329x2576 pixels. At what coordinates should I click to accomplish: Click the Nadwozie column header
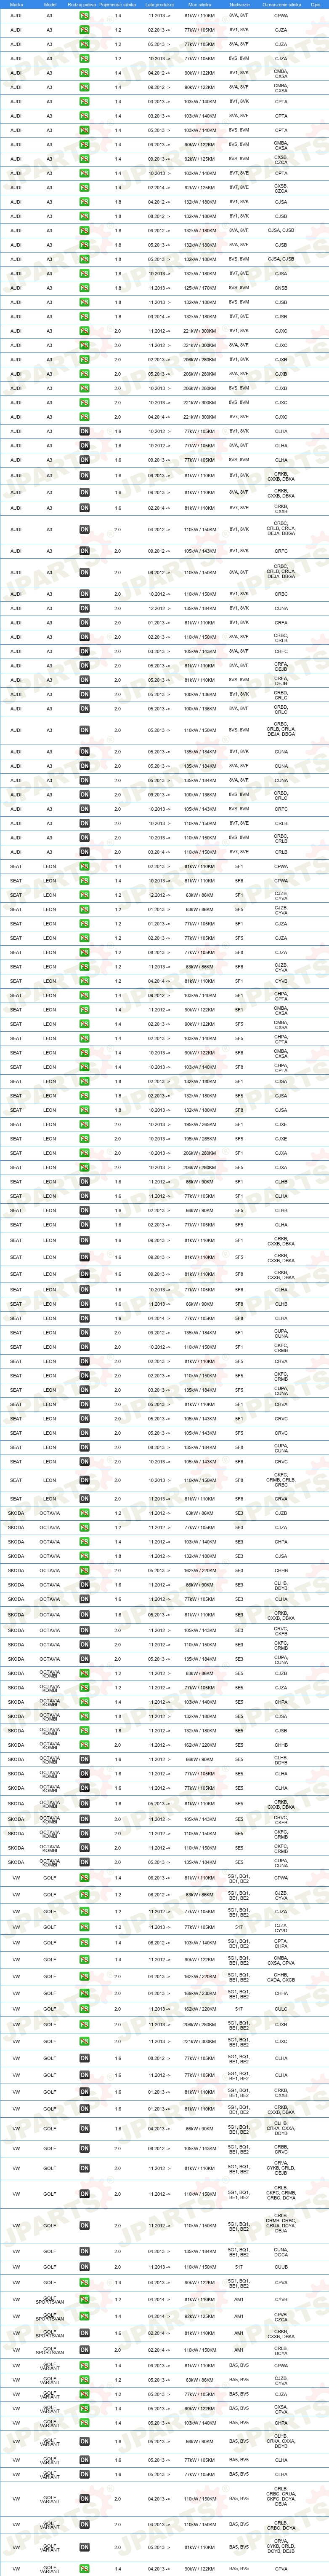[239, 4]
